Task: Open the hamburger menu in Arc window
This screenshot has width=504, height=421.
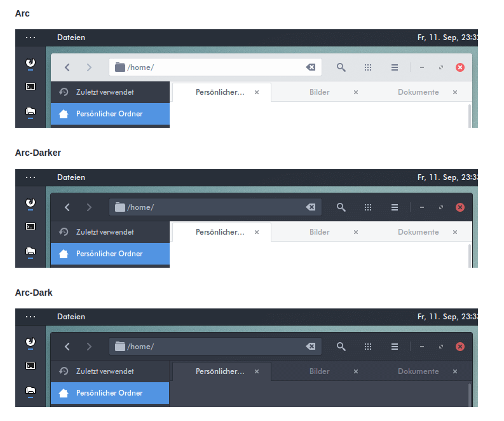Action: point(395,67)
